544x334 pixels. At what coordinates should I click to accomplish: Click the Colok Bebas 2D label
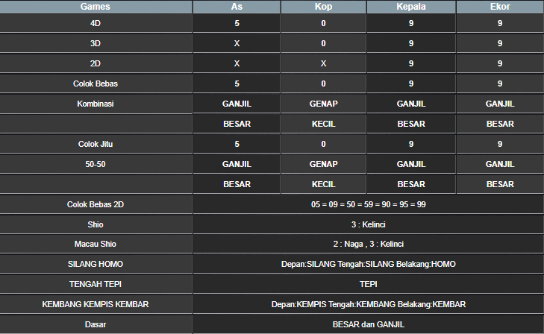point(96,204)
